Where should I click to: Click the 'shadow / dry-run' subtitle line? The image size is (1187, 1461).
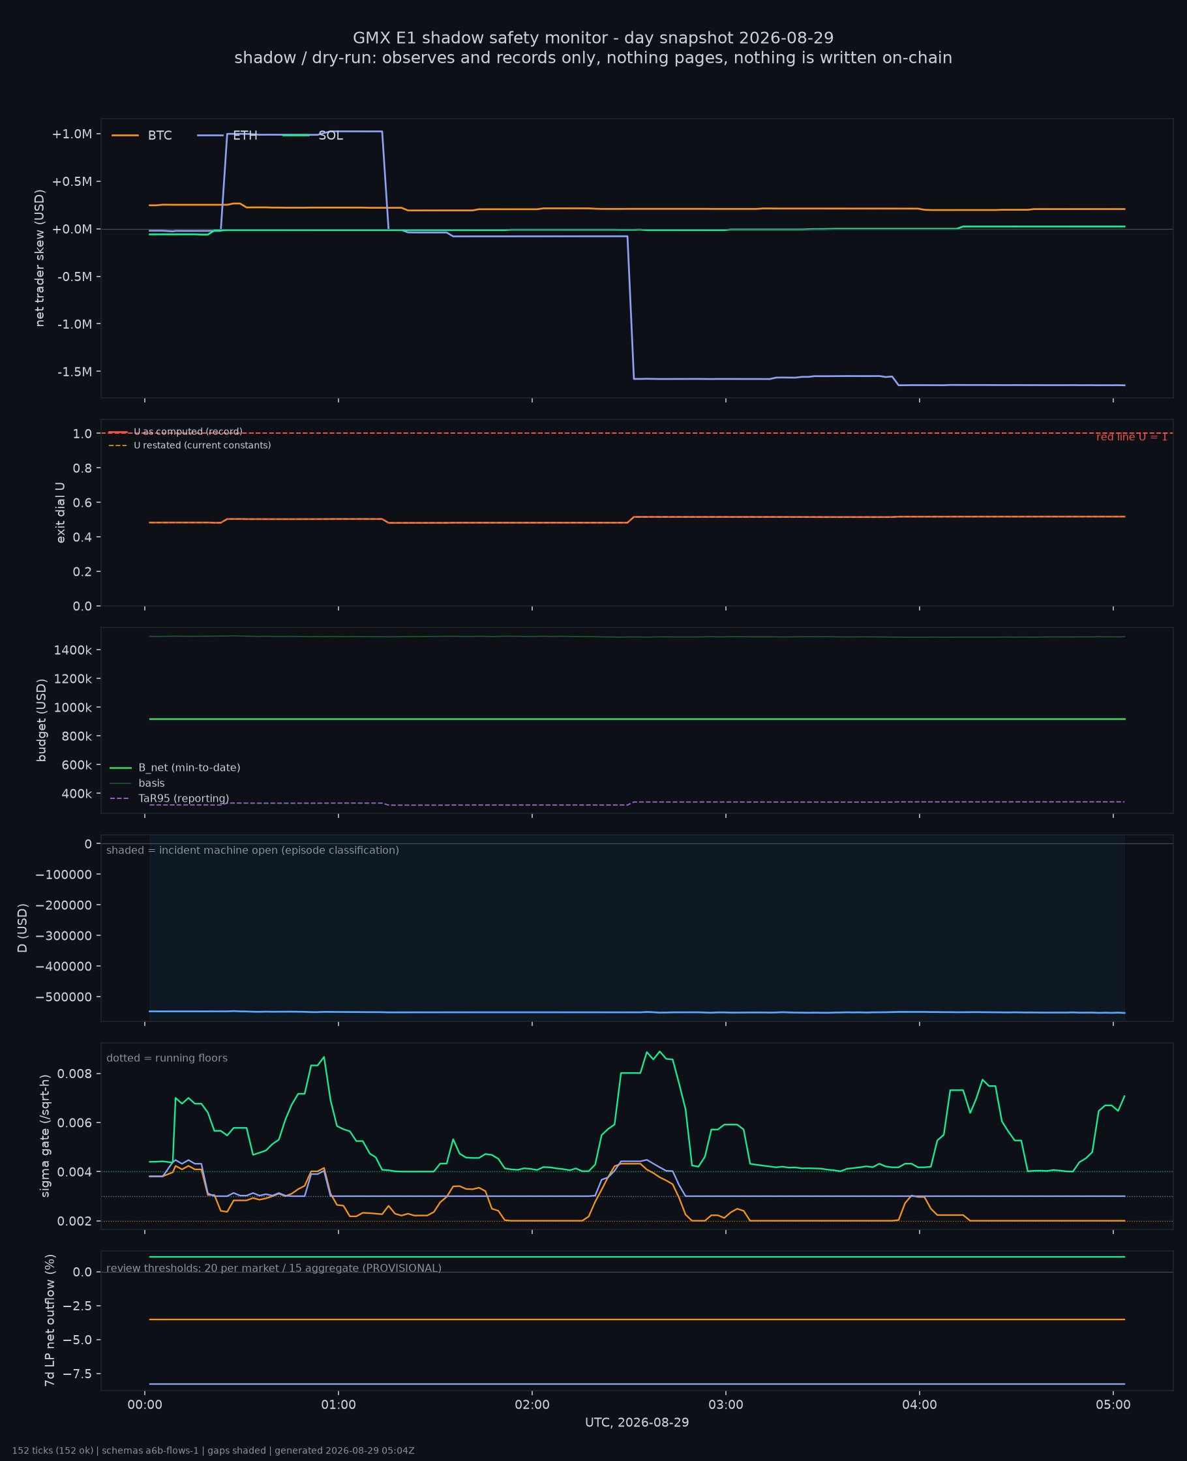593,58
